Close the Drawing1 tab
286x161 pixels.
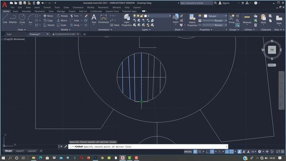click(x=47, y=34)
